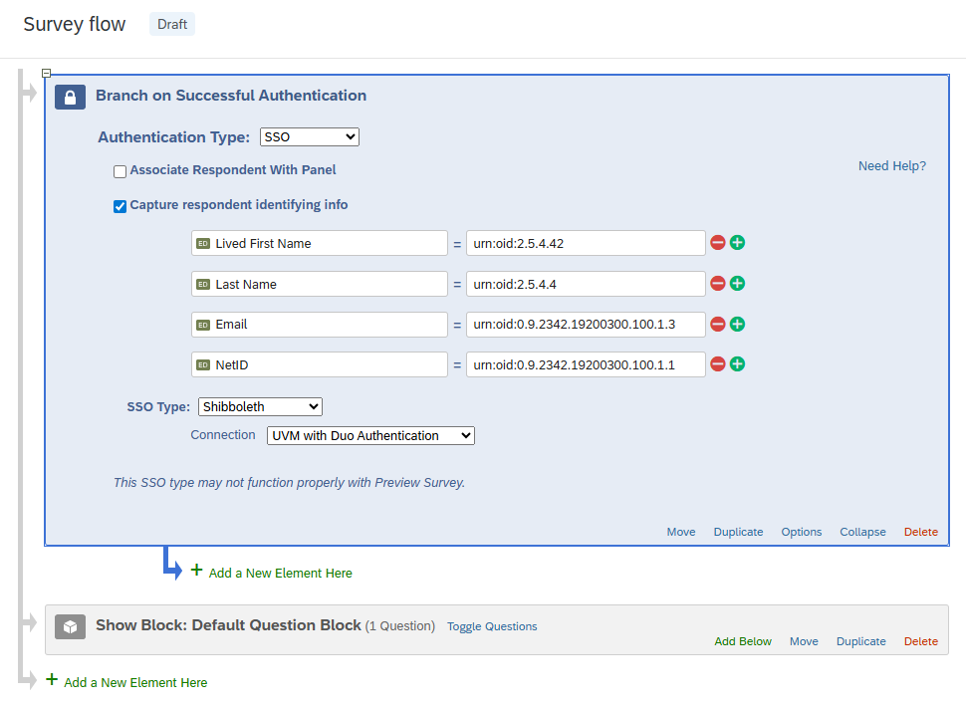Click the Show Block cube icon
966x707 pixels.
coord(70,626)
